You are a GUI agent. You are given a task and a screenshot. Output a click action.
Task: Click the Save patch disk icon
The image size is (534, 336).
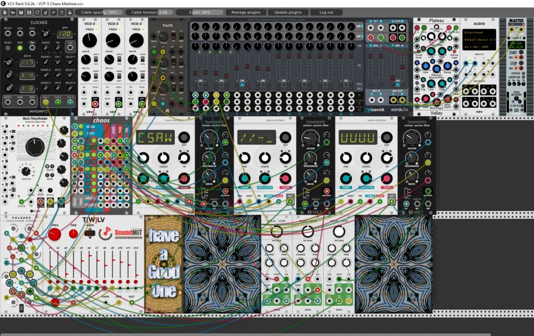[x=21, y=13]
